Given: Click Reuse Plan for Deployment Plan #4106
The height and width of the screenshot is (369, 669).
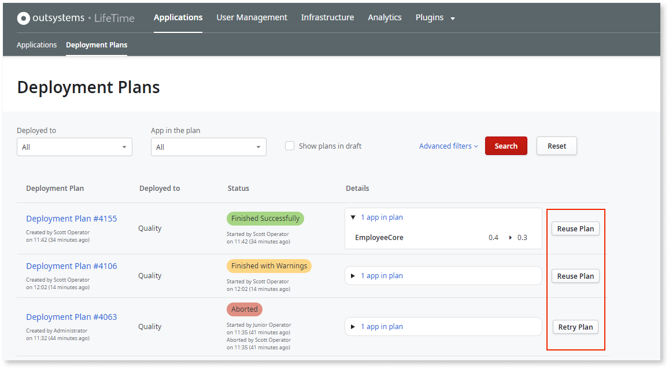Looking at the screenshot, I should coord(575,276).
